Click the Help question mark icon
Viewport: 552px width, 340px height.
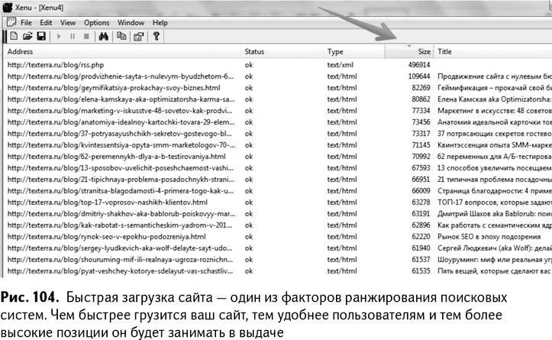tap(156, 36)
